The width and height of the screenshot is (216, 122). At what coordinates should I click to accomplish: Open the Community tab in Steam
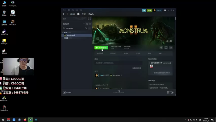pyautogui.click(x=84, y=14)
